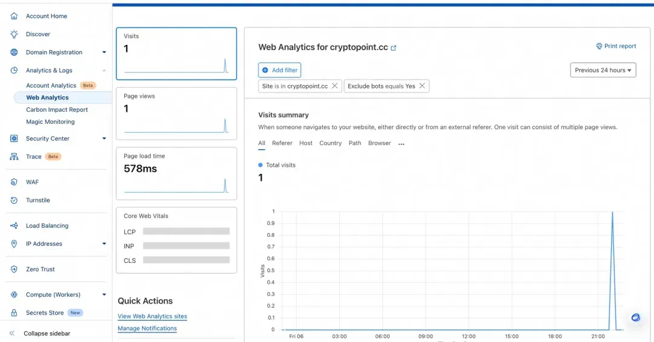Open Manage Notifications link
Screen dimensions: 654x342
click(x=147, y=328)
